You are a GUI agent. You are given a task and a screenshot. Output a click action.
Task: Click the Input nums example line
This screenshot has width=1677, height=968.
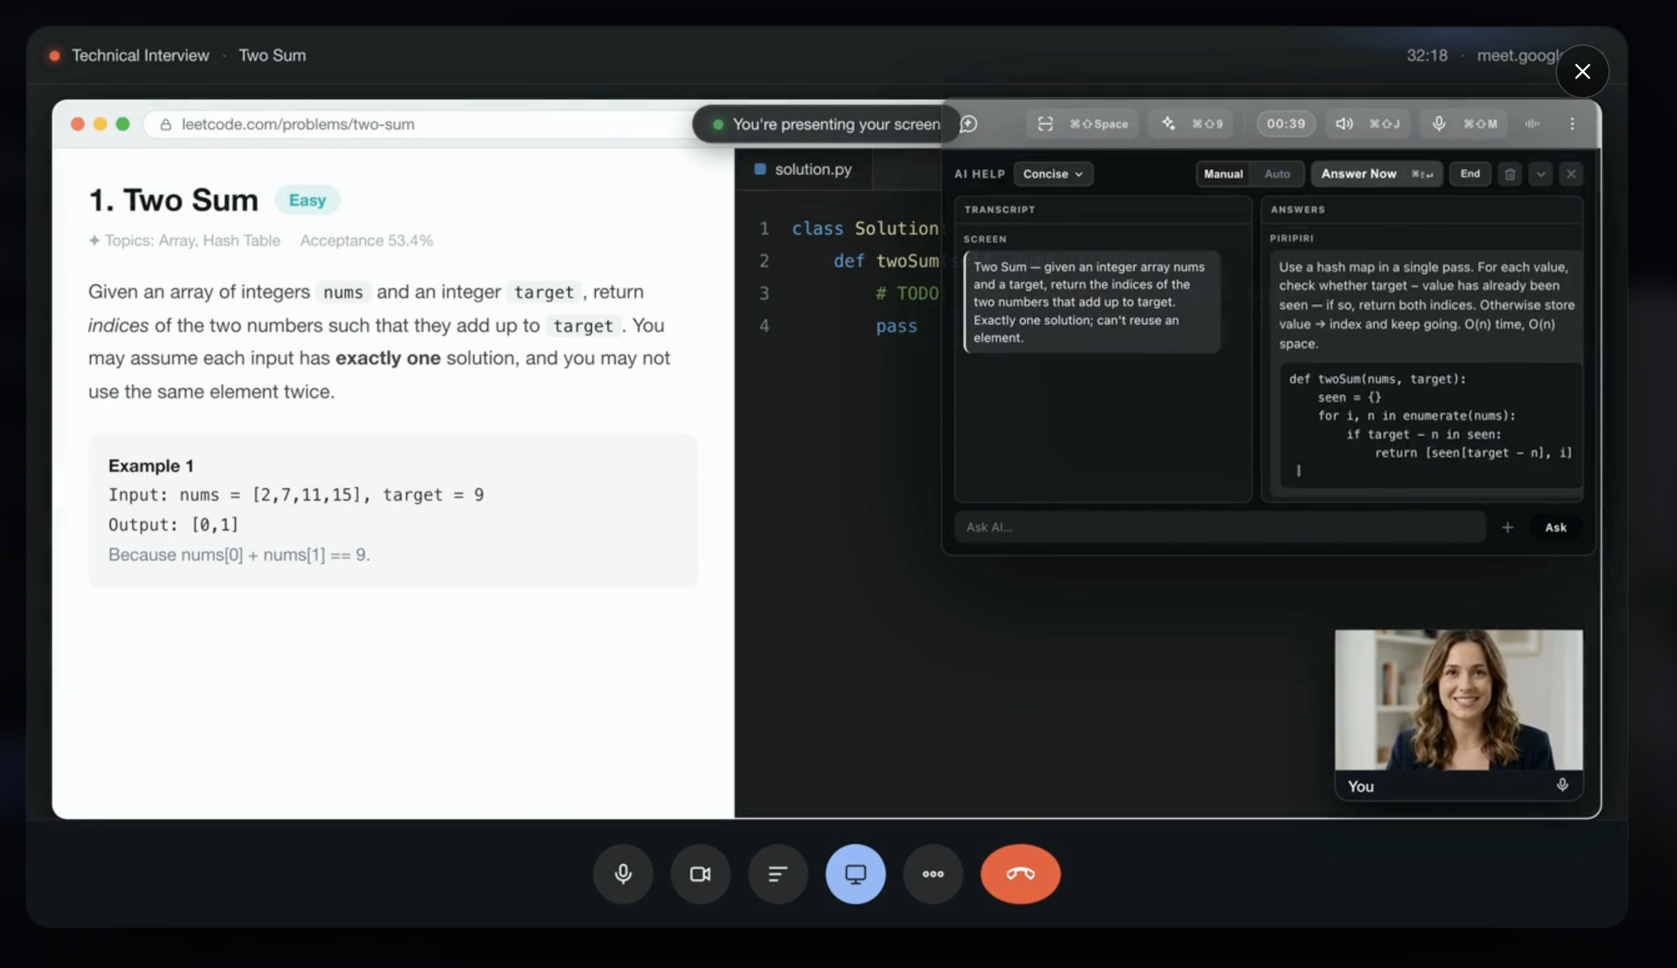[296, 495]
